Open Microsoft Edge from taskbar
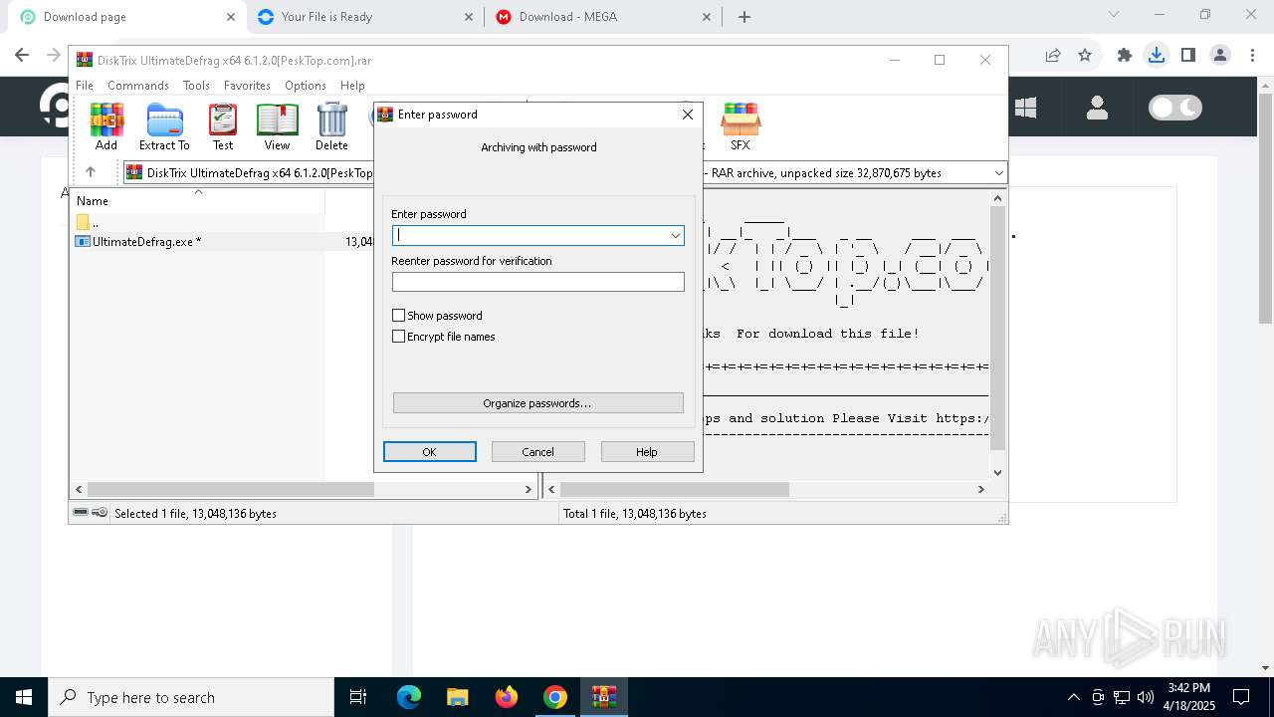Image resolution: width=1274 pixels, height=717 pixels. [x=409, y=697]
